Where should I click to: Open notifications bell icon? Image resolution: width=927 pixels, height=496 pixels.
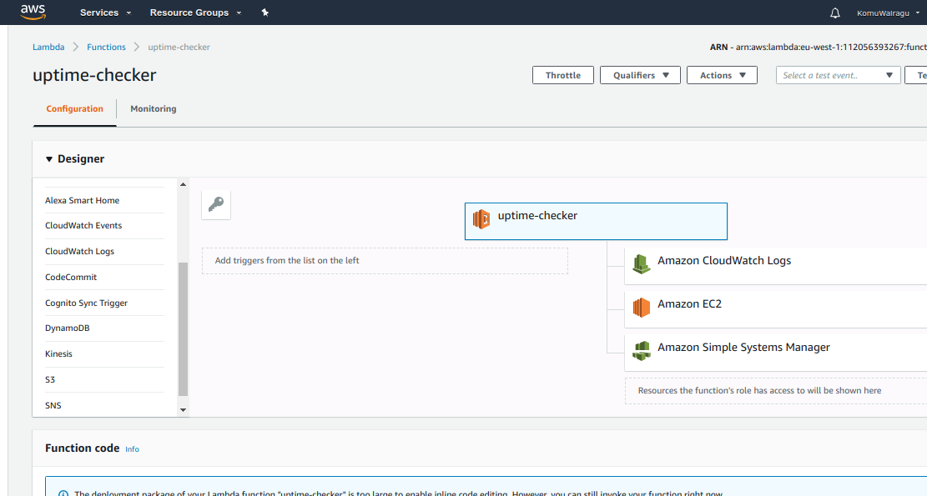tap(835, 13)
